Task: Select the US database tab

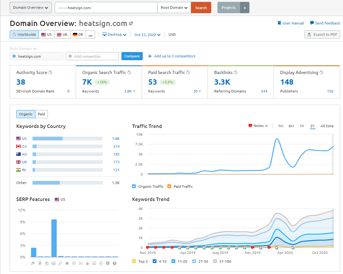Action: tap(47, 34)
